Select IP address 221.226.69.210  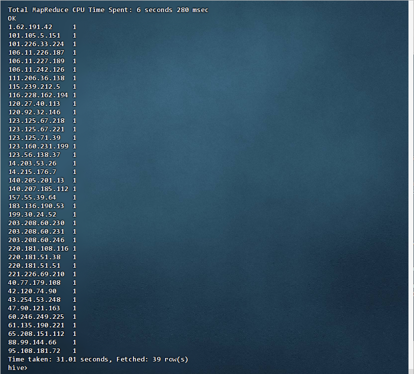37,274
